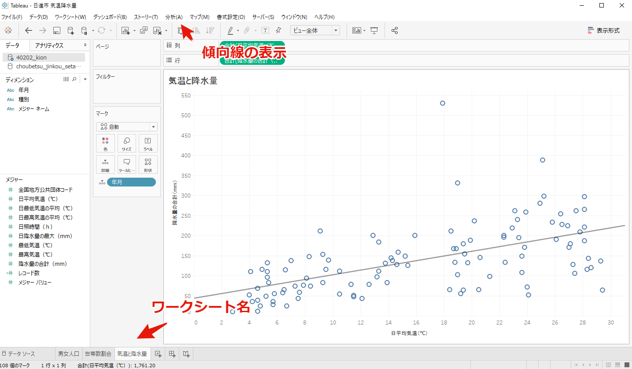Pause auto updates in the toolbar
The width and height of the screenshot is (632, 369).
84,30
